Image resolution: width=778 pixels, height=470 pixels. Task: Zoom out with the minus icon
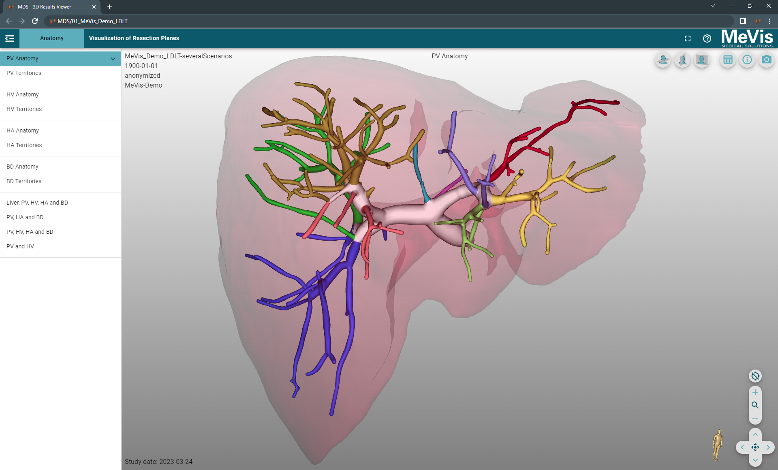coord(755,418)
